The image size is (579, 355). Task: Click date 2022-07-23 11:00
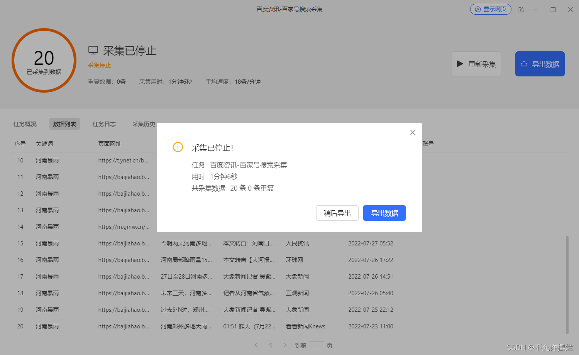371,326
